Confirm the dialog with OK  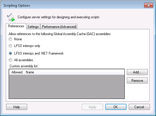[116, 107]
